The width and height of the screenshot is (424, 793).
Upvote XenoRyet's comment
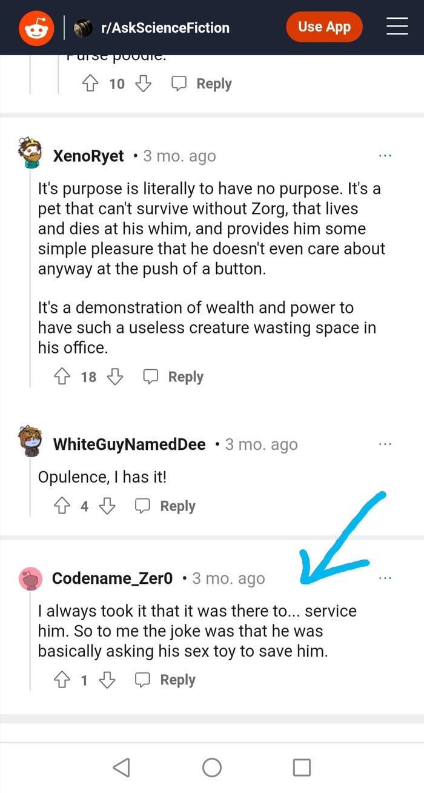point(62,377)
